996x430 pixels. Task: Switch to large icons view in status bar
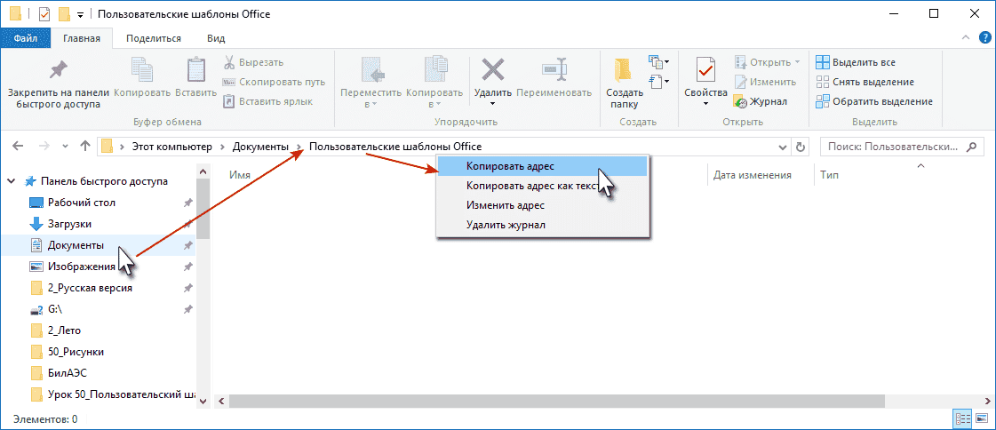(981, 418)
